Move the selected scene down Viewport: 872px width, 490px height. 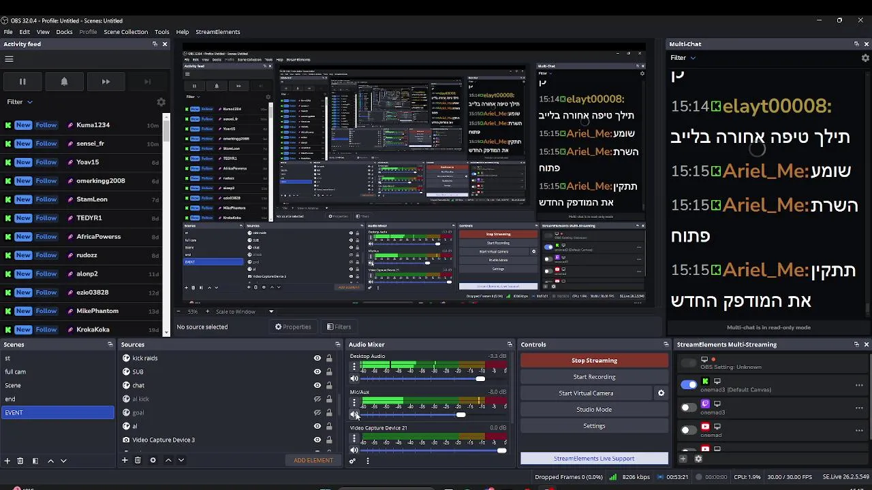pos(63,461)
